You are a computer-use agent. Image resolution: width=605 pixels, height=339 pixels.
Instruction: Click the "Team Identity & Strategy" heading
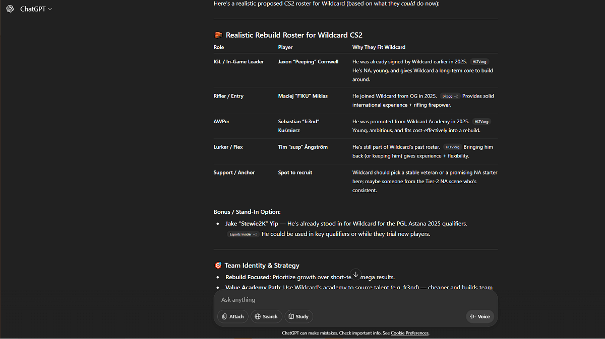(x=262, y=266)
